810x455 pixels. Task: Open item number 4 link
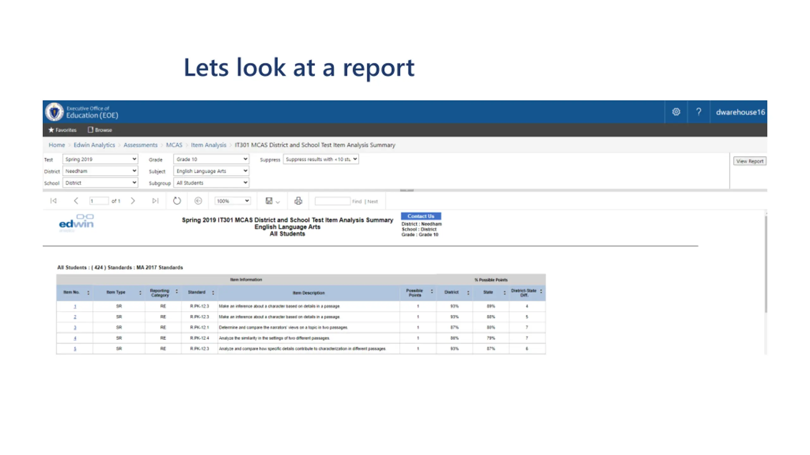75,338
